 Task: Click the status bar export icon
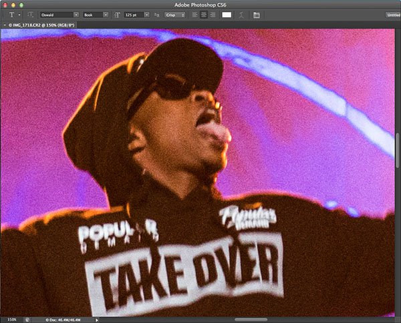(x=27, y=319)
